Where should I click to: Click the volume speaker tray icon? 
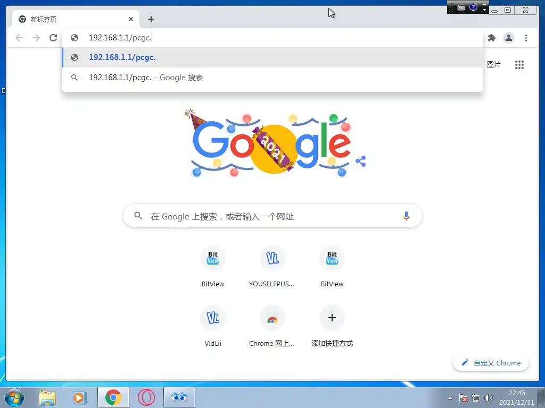(x=489, y=398)
